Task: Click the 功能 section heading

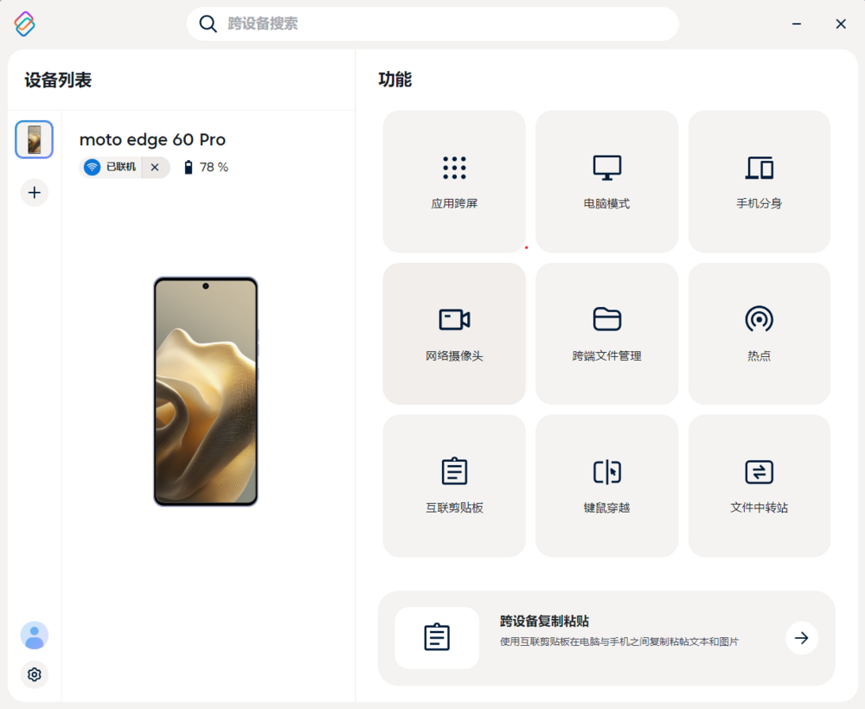Action: (395, 80)
